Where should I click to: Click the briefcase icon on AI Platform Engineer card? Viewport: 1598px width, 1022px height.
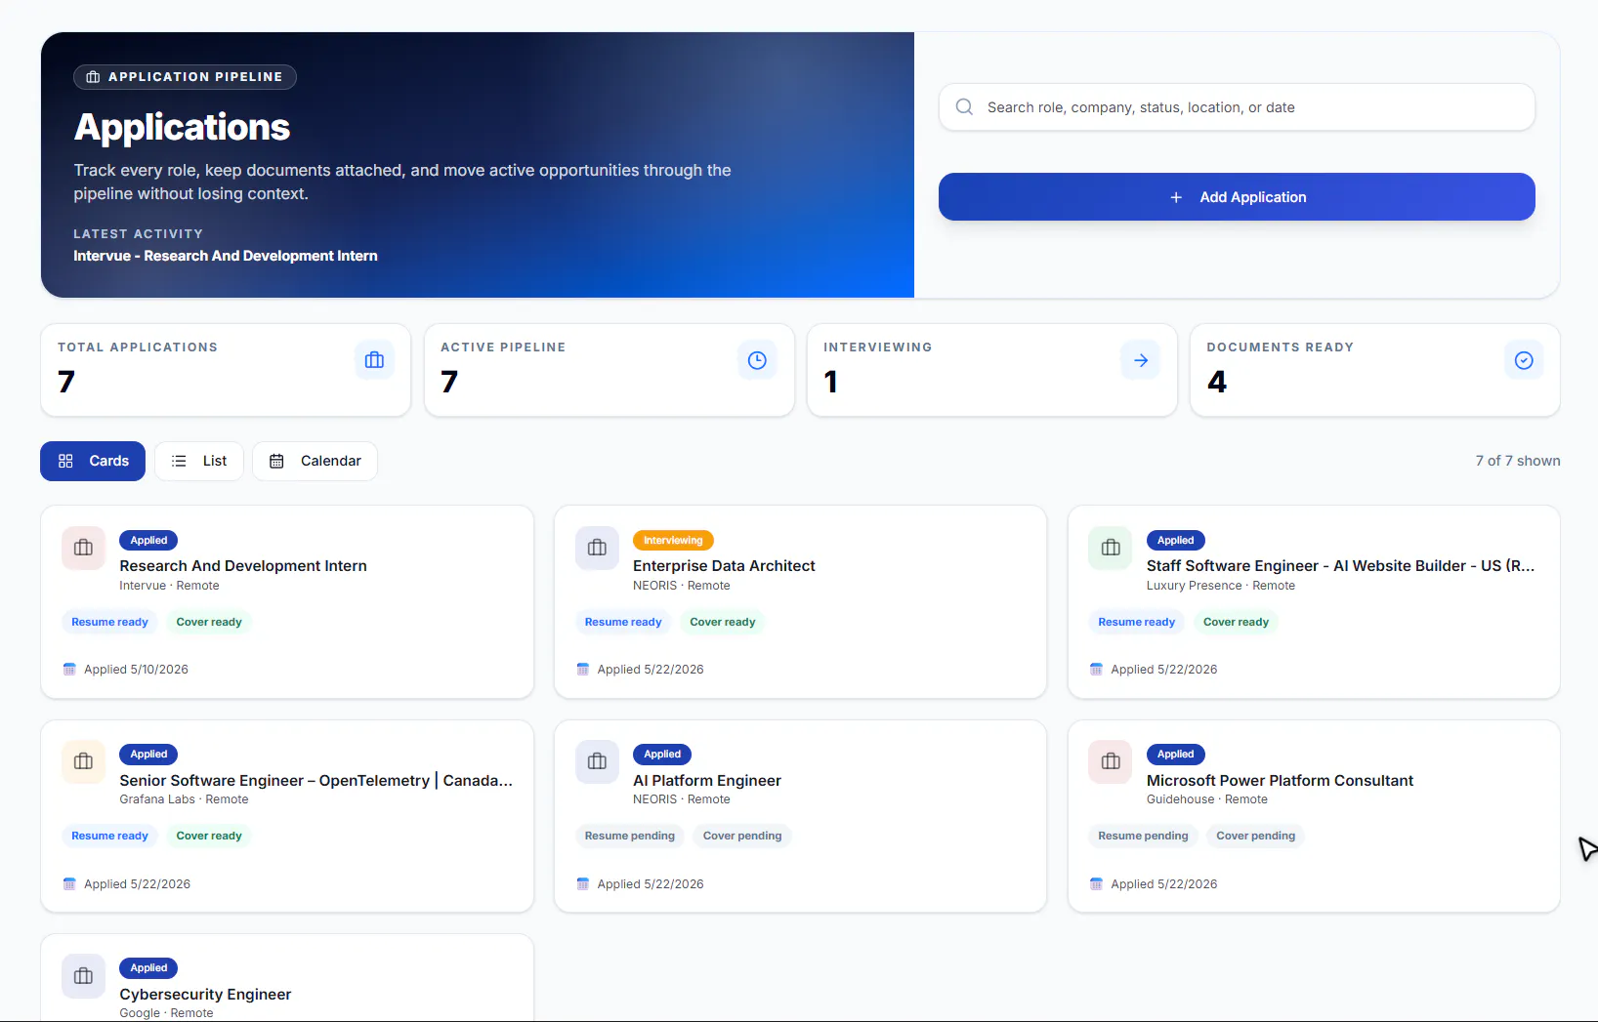tap(597, 761)
